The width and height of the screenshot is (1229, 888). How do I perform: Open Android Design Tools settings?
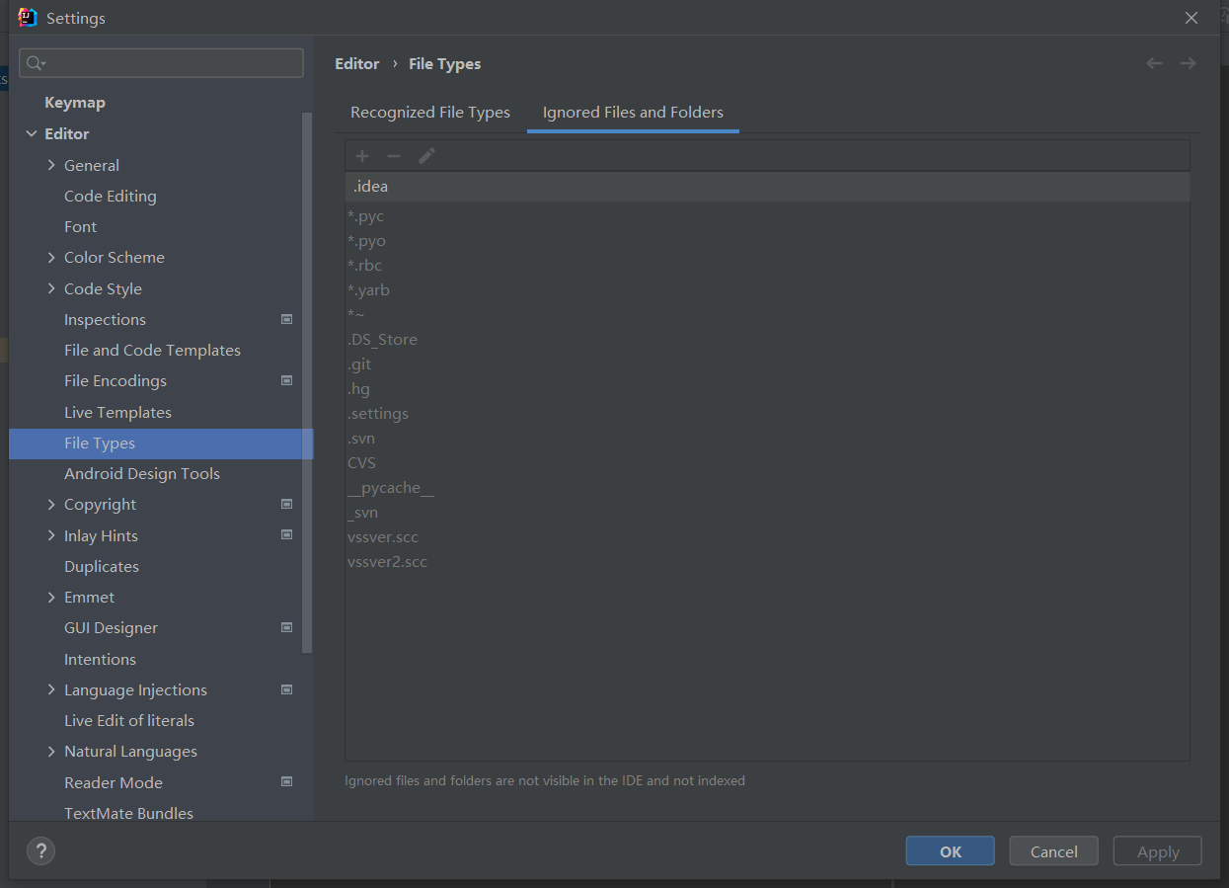coord(142,473)
